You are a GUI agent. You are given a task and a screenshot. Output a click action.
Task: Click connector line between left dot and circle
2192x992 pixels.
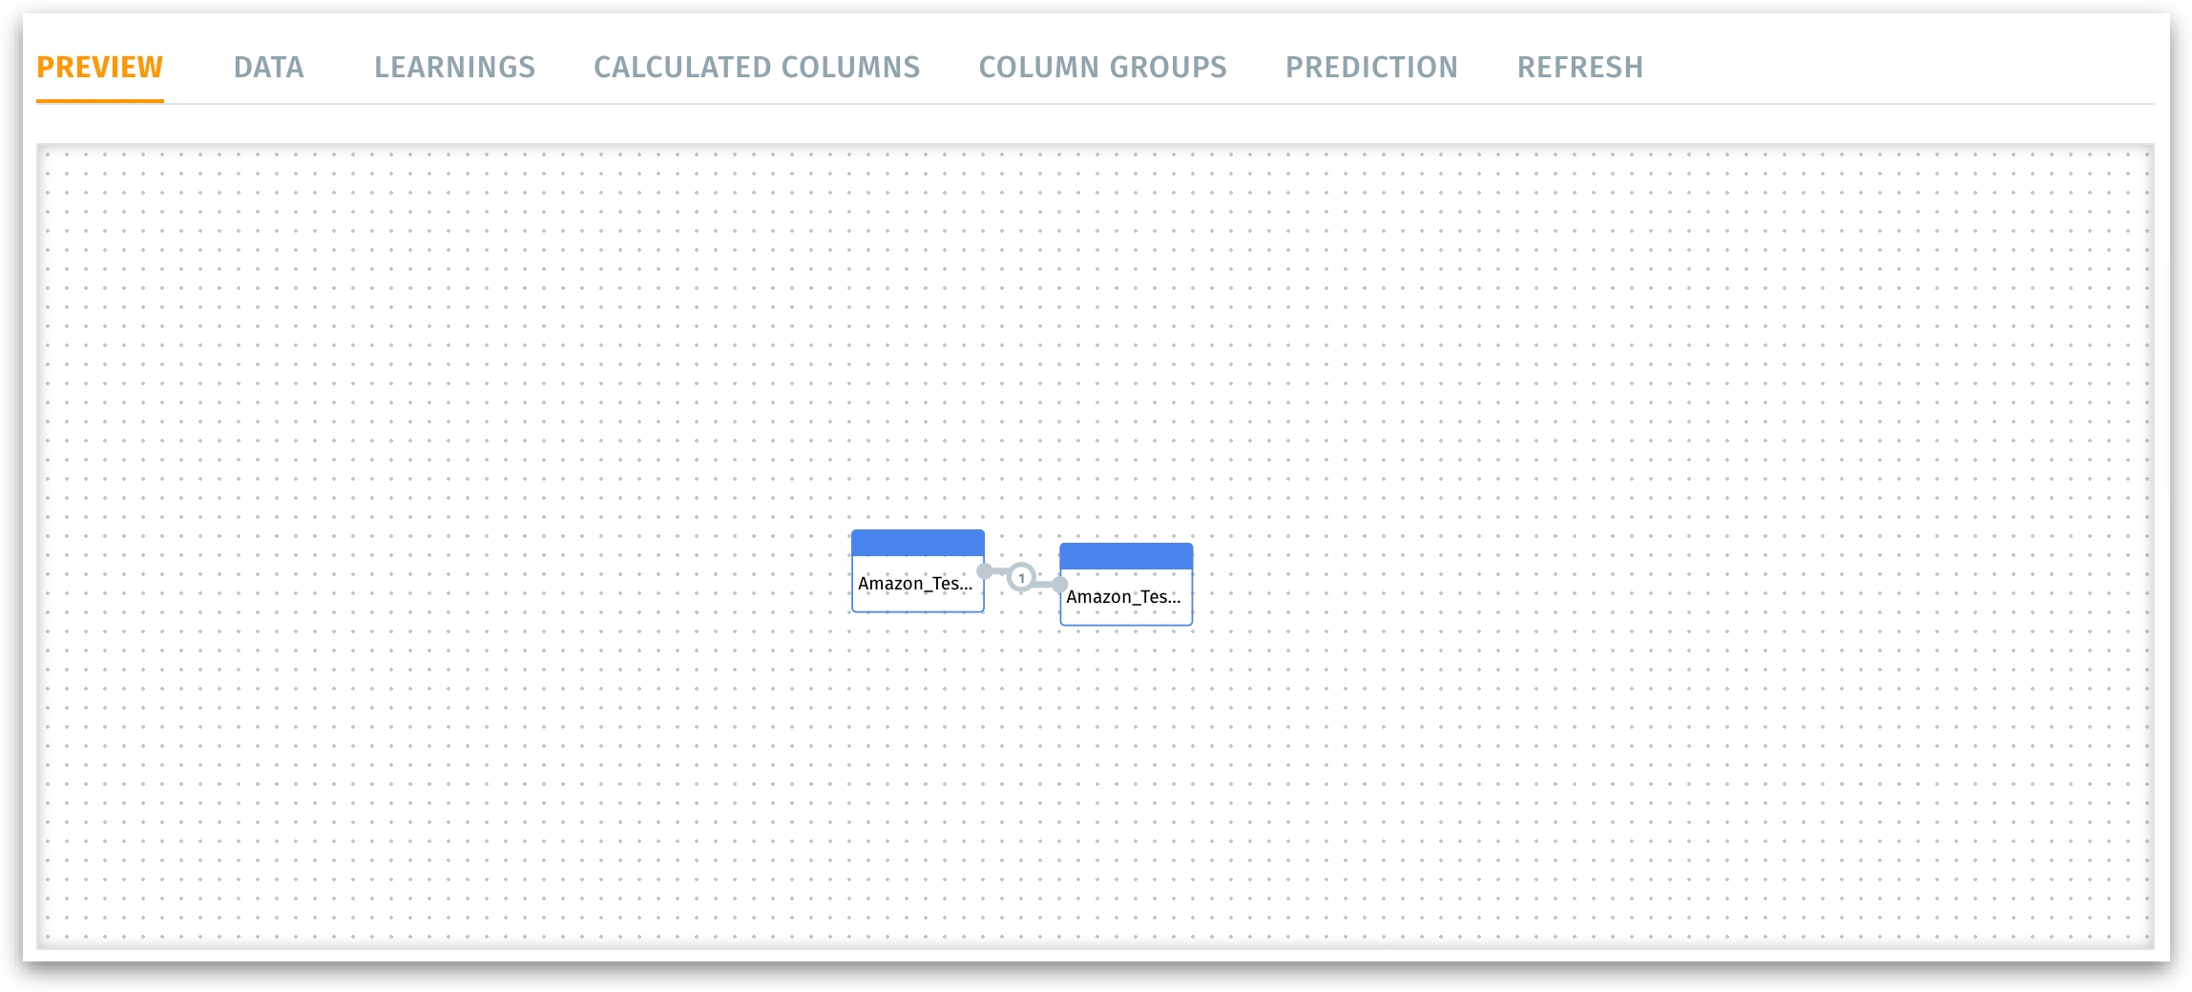(1000, 572)
